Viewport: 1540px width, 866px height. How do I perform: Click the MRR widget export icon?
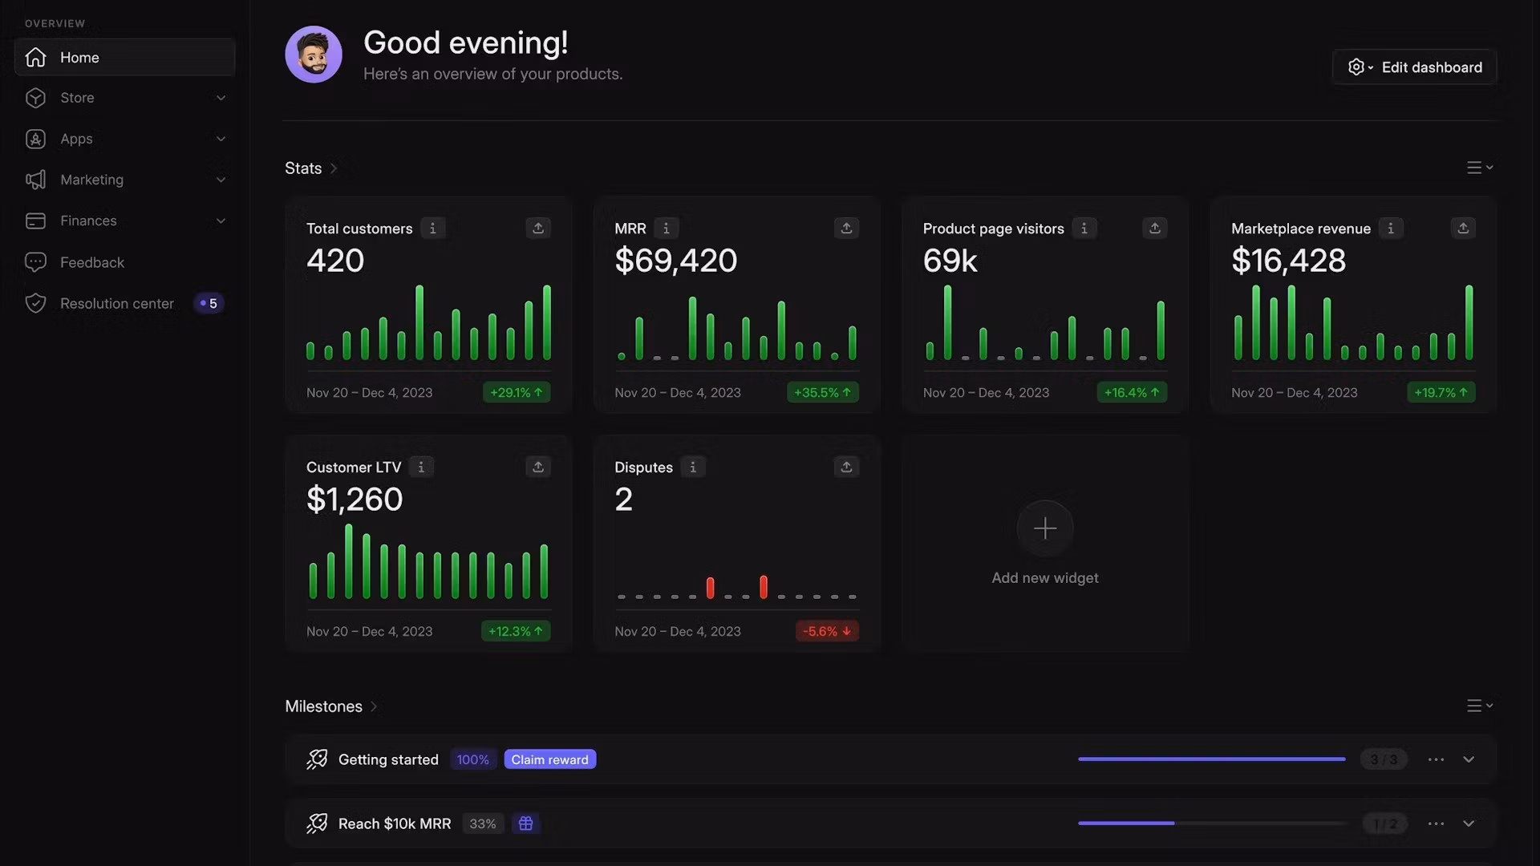(846, 229)
